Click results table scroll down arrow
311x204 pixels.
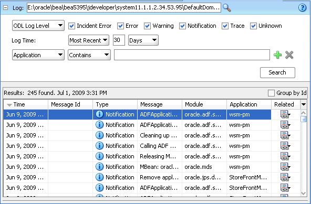point(304,194)
